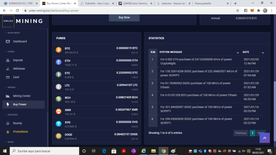276x155 pixels.
Task: Go to Mining Center
Action: [22, 96]
